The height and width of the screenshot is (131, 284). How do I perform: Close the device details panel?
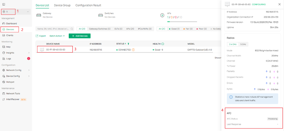(279, 4)
